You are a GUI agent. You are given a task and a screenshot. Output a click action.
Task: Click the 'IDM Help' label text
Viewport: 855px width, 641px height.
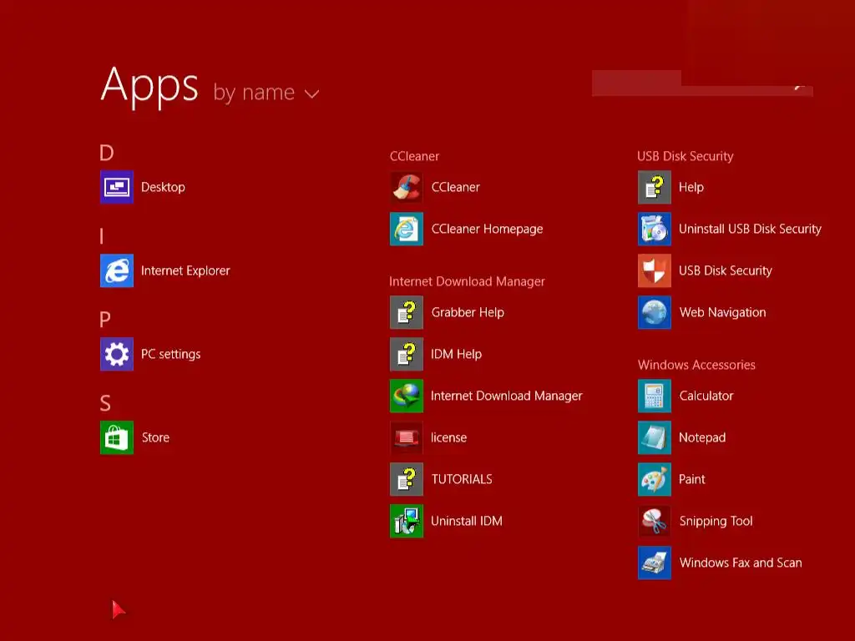457,354
